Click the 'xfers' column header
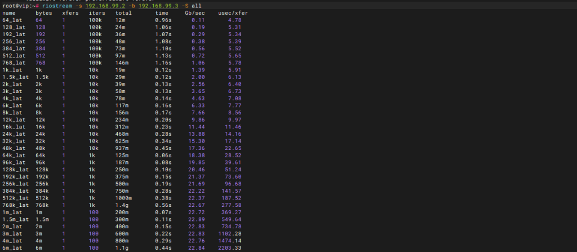The height and width of the screenshot is (252, 577). click(70, 12)
